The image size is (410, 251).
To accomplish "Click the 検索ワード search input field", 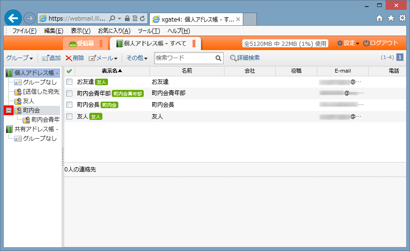I will [184, 58].
